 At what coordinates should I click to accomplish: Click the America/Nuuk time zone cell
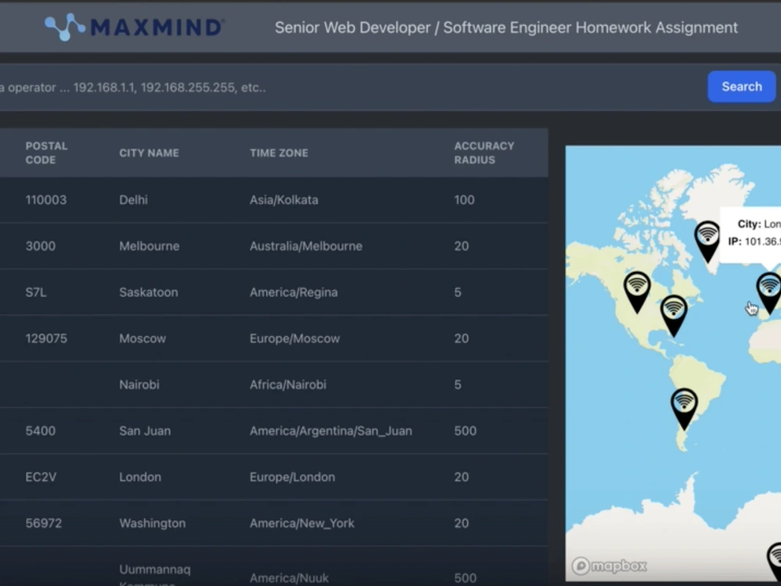point(289,578)
